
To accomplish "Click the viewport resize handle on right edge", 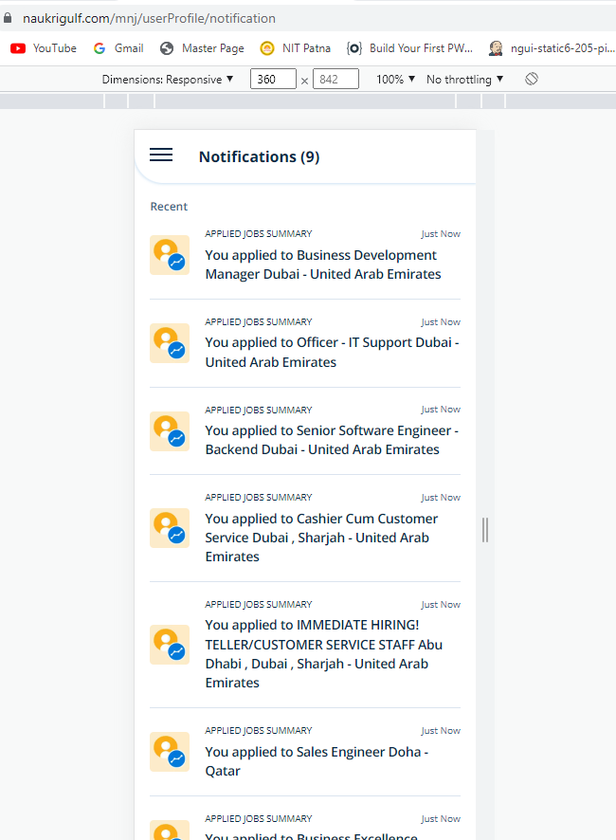I will click(485, 529).
